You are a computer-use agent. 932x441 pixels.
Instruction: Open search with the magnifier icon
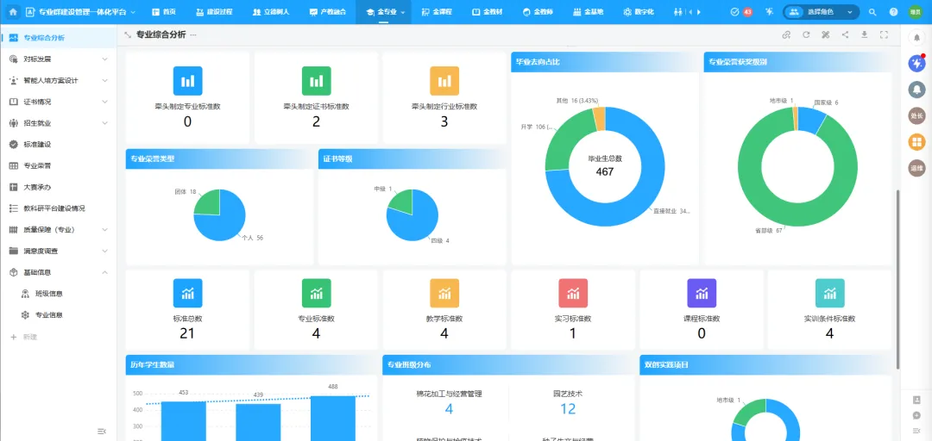872,12
